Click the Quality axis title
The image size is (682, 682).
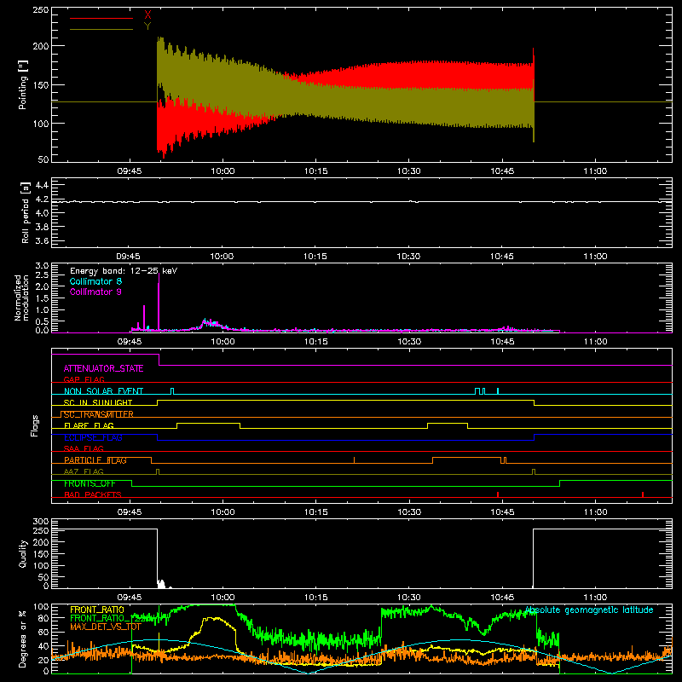(x=23, y=553)
